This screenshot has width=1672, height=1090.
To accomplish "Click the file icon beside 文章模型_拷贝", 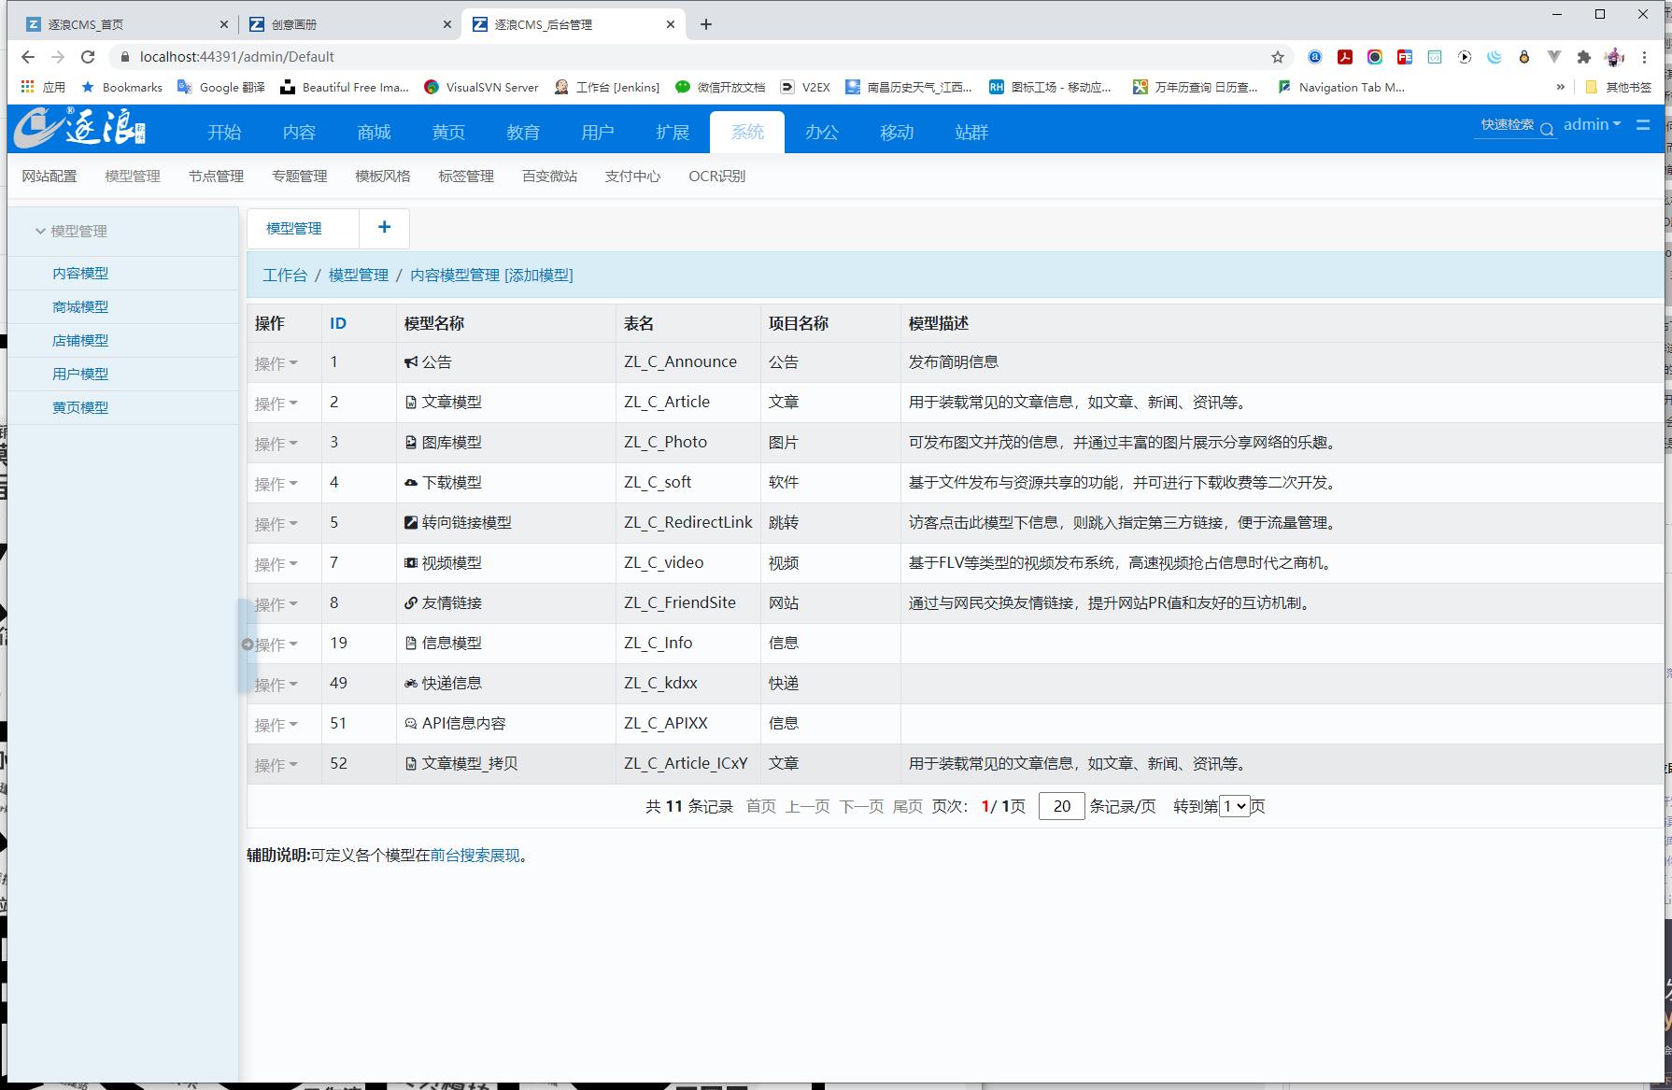I will point(410,764).
